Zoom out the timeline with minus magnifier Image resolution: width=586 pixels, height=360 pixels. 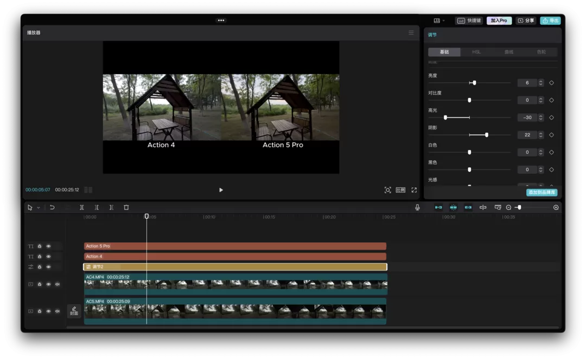coord(508,207)
